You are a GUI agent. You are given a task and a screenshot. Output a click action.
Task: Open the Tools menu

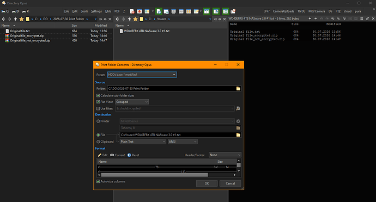click(84, 11)
